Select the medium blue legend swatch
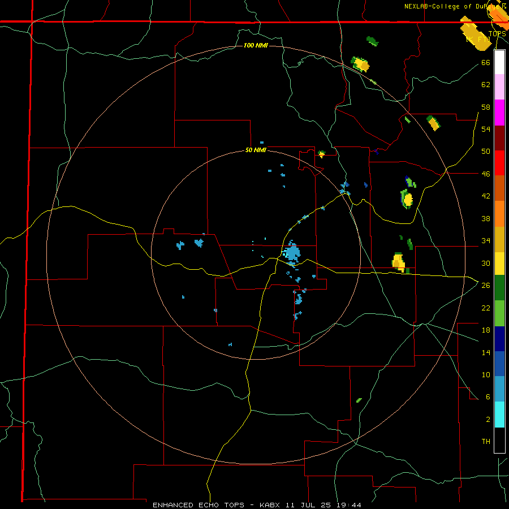The height and width of the screenshot is (509, 509). pos(499,364)
